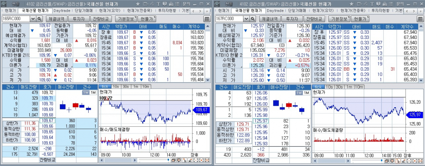Click the export arrow icon in right window
Image resolution: width=425 pixels, height=166 pixels.
tap(359, 4)
